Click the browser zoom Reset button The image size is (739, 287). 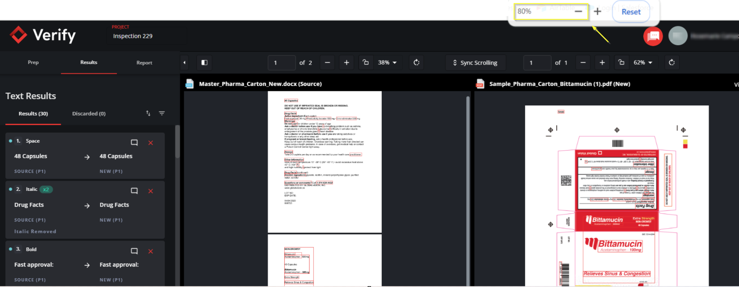point(631,12)
